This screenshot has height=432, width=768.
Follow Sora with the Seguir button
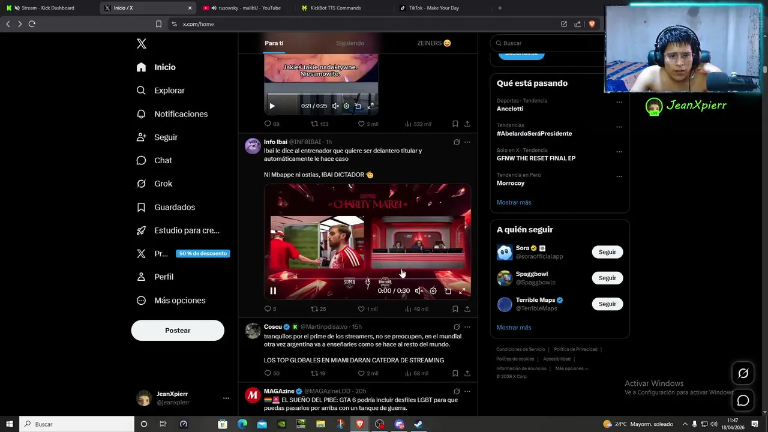click(x=607, y=252)
